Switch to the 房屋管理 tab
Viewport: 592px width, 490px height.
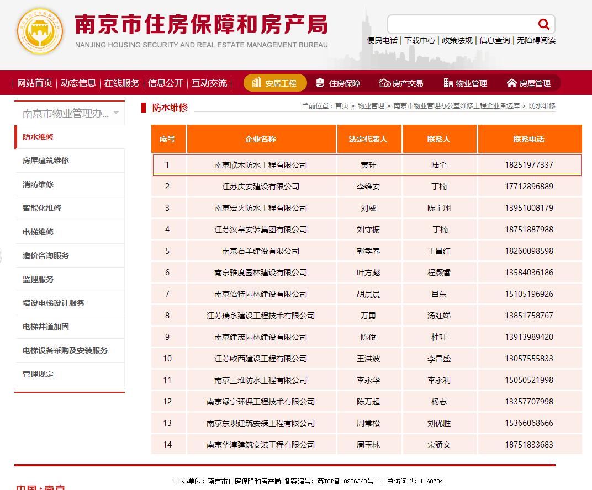tap(528, 83)
